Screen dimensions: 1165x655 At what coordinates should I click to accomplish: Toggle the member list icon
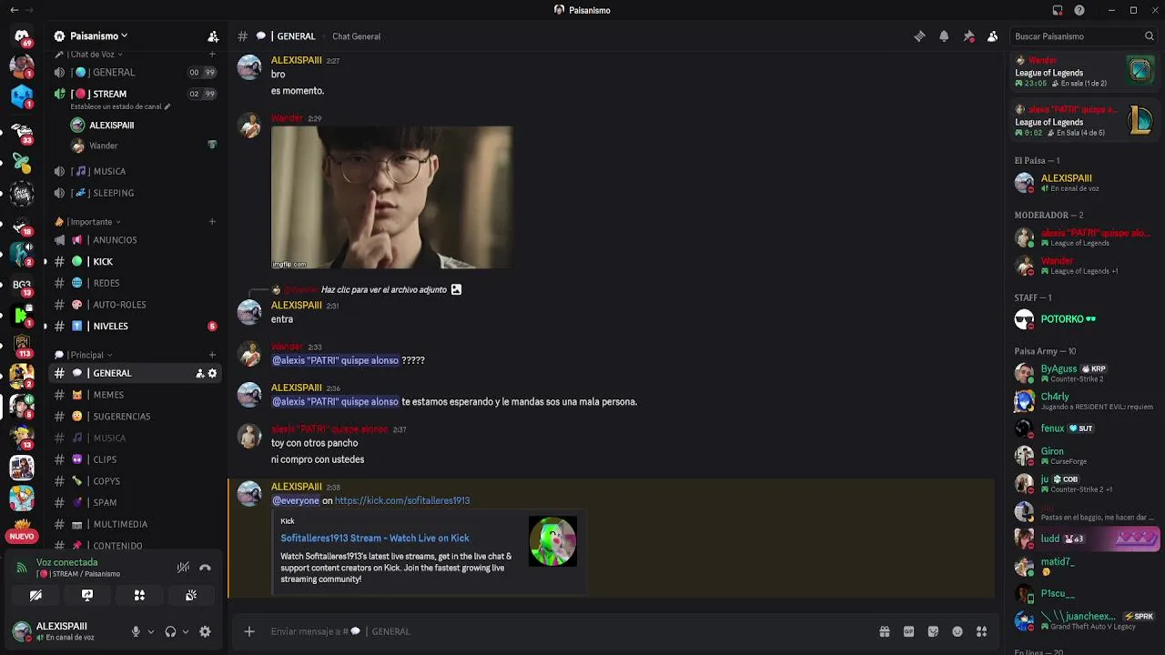tap(993, 36)
